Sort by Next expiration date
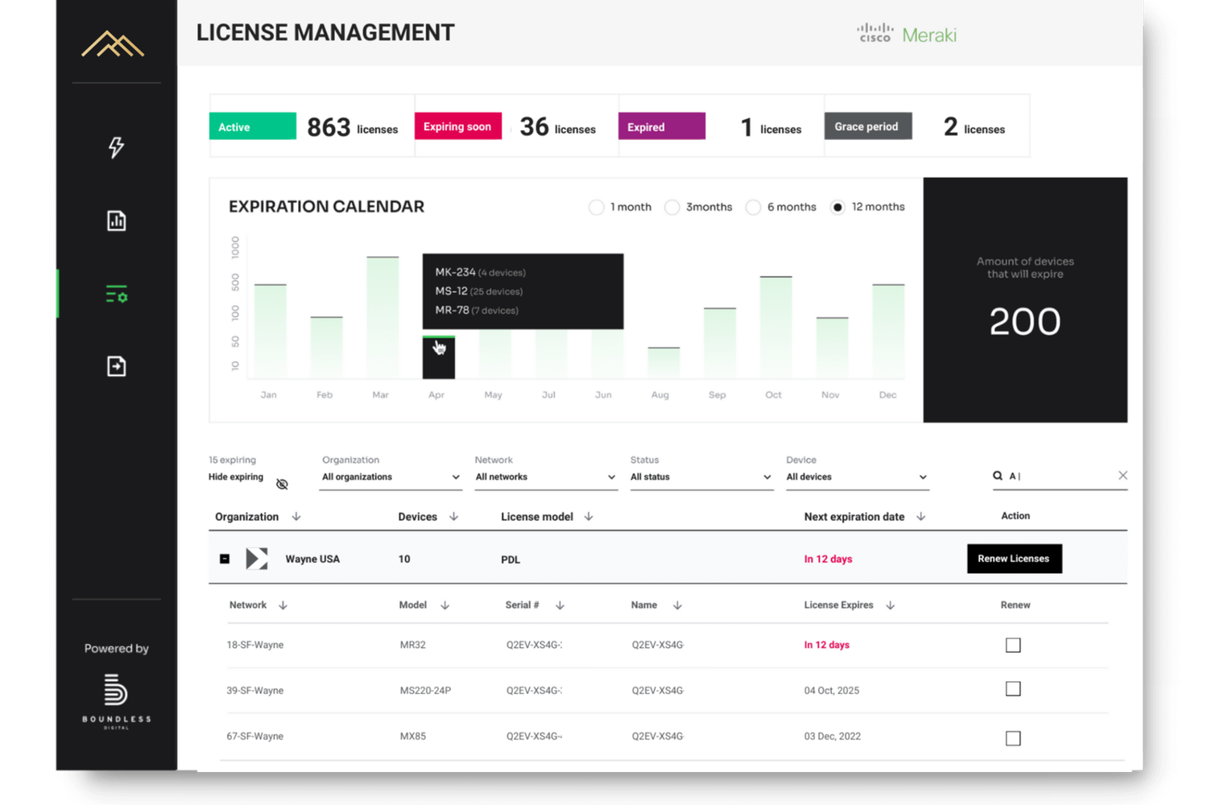The image size is (1208, 805). coord(921,516)
